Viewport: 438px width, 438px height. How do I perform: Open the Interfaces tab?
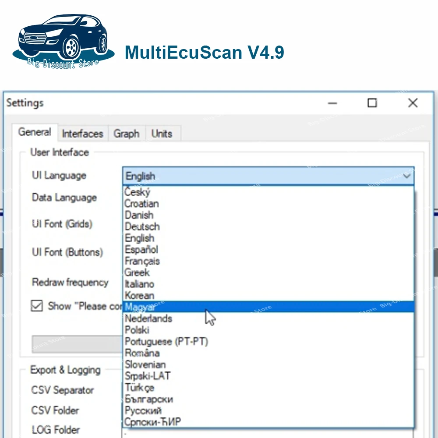click(83, 134)
